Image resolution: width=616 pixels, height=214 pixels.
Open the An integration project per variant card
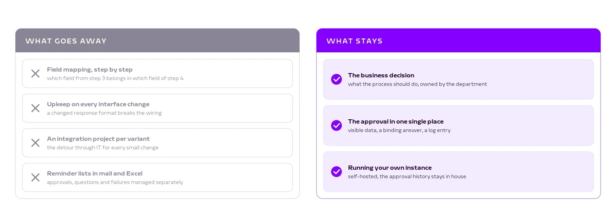(x=157, y=143)
